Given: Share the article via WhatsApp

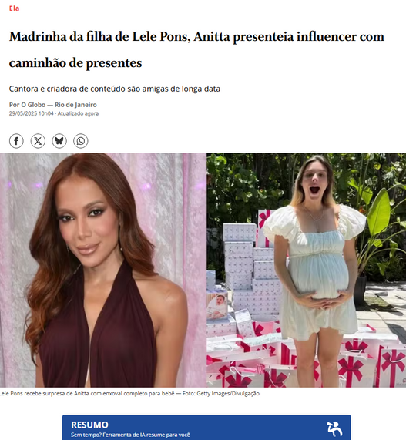Looking at the screenshot, I should click(x=81, y=141).
